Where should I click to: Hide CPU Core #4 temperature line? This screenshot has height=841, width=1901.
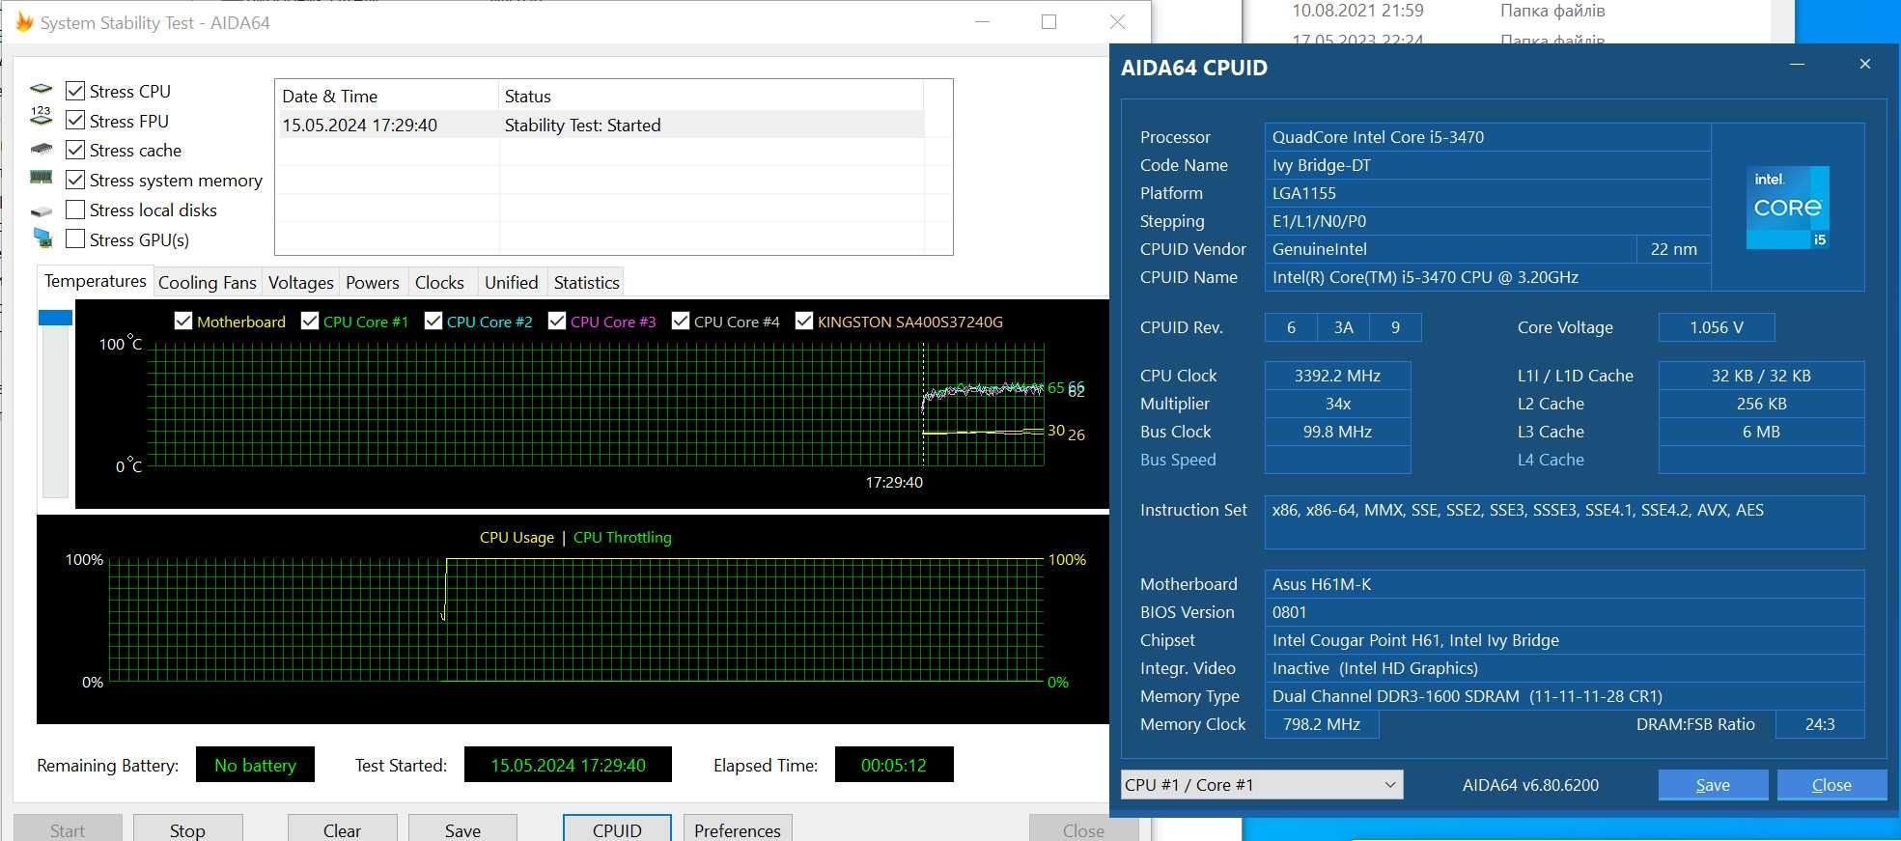click(681, 321)
